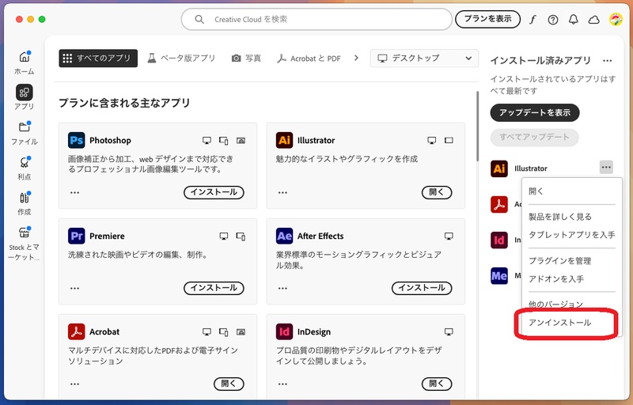Screen dimensions: 633x405
Task: Switch to ベータ版アプリ tab
Action: pyautogui.click(x=181, y=58)
